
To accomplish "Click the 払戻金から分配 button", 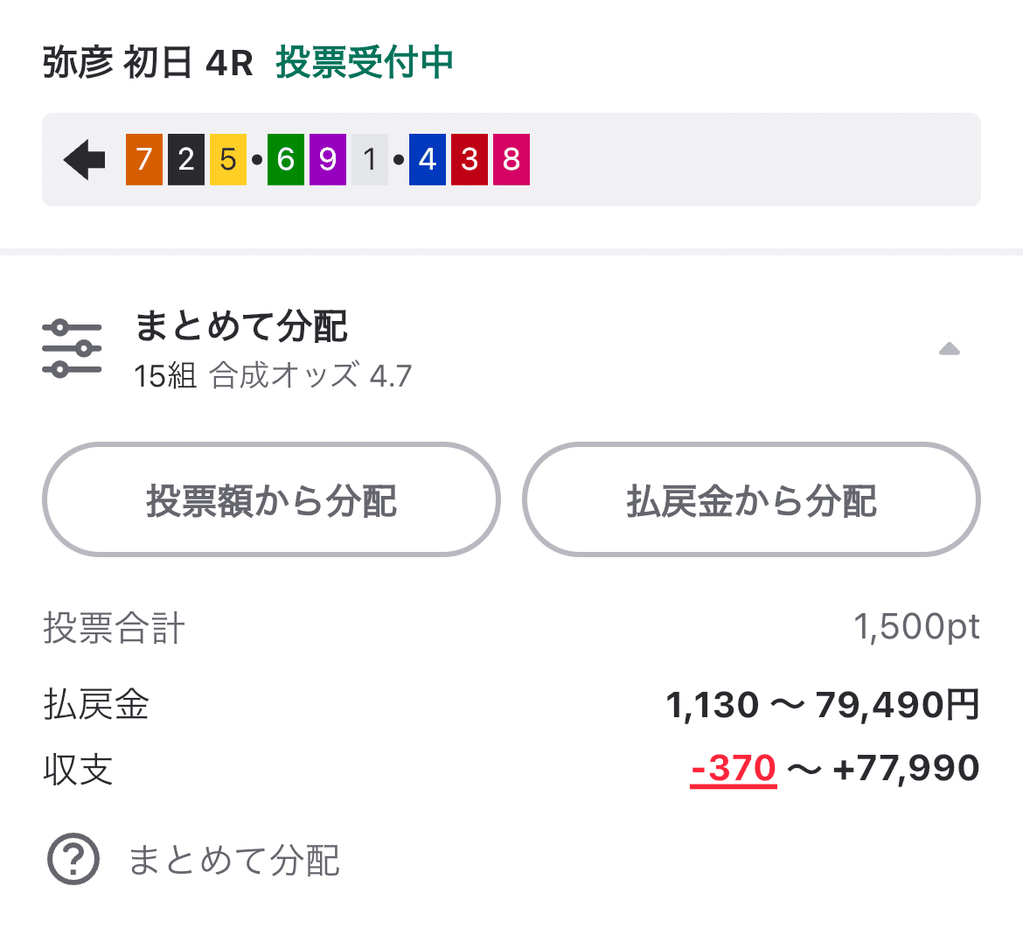I will 751,499.
